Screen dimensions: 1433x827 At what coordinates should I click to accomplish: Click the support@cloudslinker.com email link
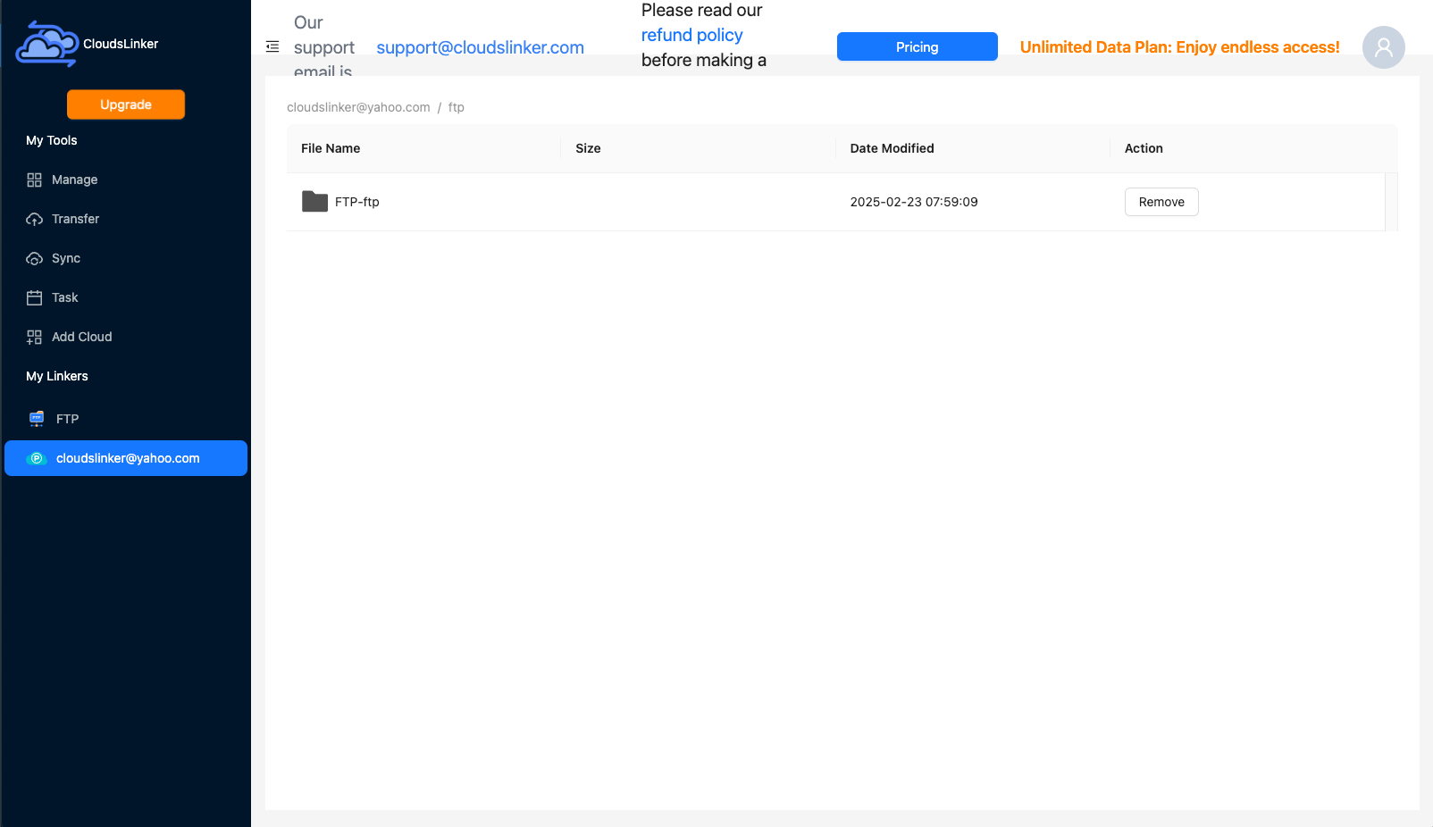tap(480, 47)
